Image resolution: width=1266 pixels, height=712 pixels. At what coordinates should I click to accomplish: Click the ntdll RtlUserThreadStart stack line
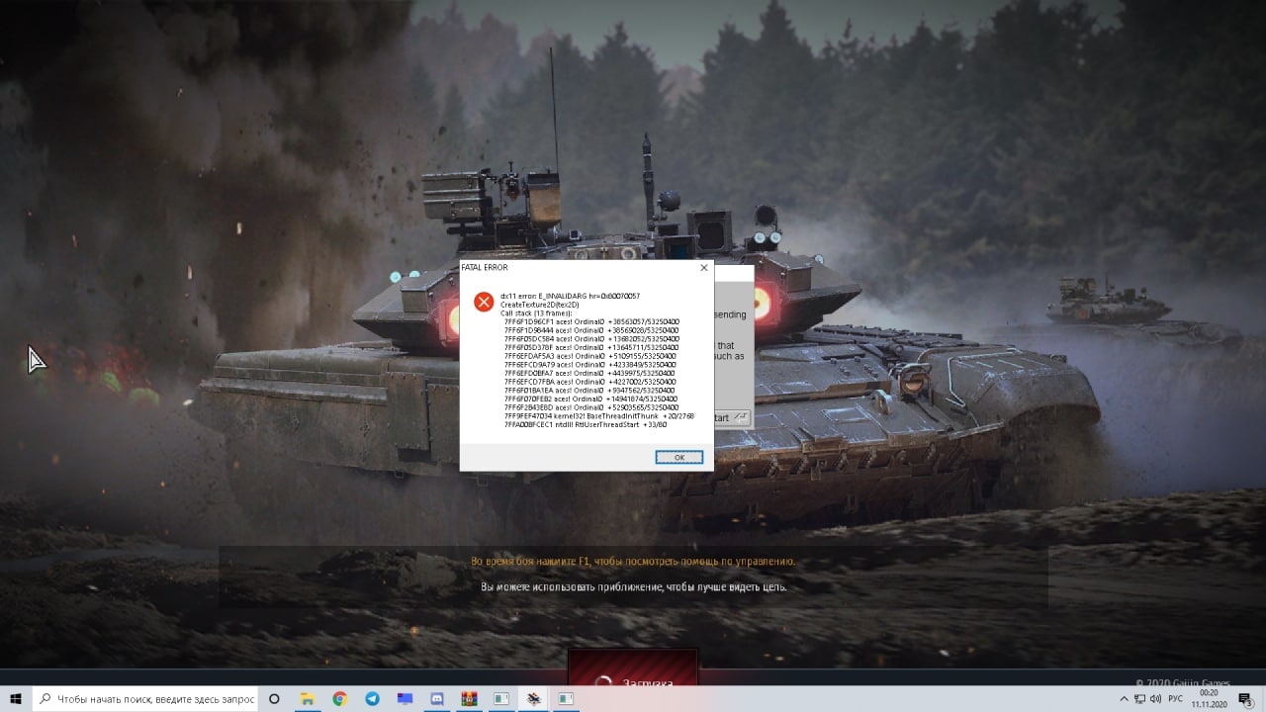(585, 424)
